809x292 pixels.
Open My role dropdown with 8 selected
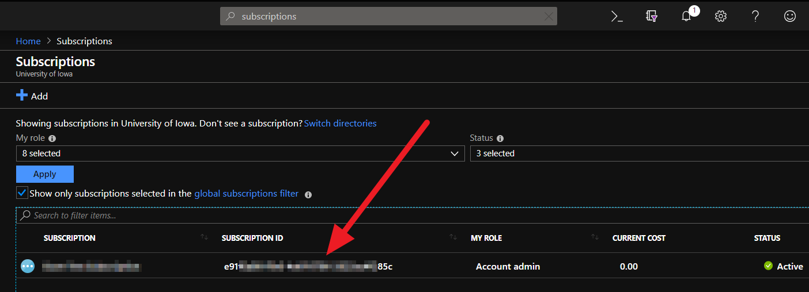(x=240, y=153)
